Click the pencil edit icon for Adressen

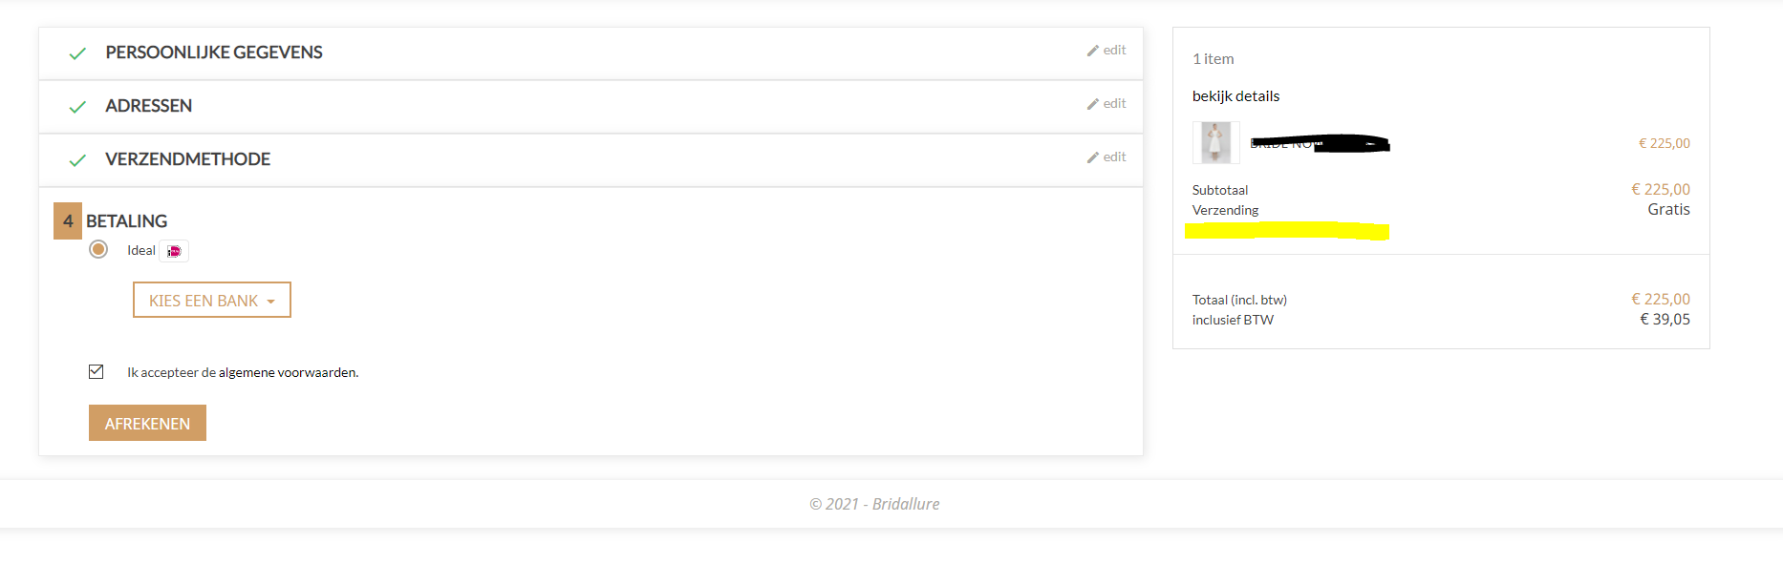pos(1092,104)
